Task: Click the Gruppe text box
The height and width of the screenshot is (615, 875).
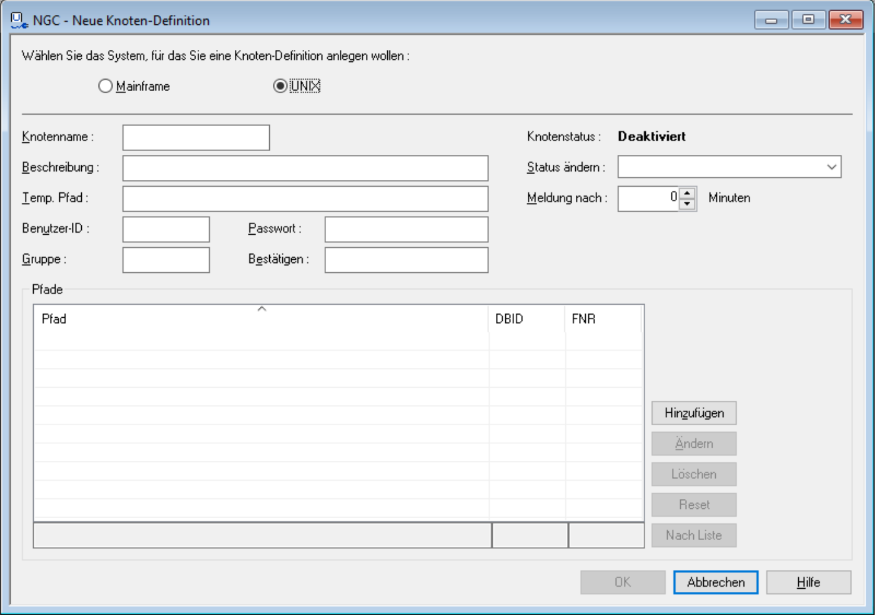Action: click(x=166, y=260)
